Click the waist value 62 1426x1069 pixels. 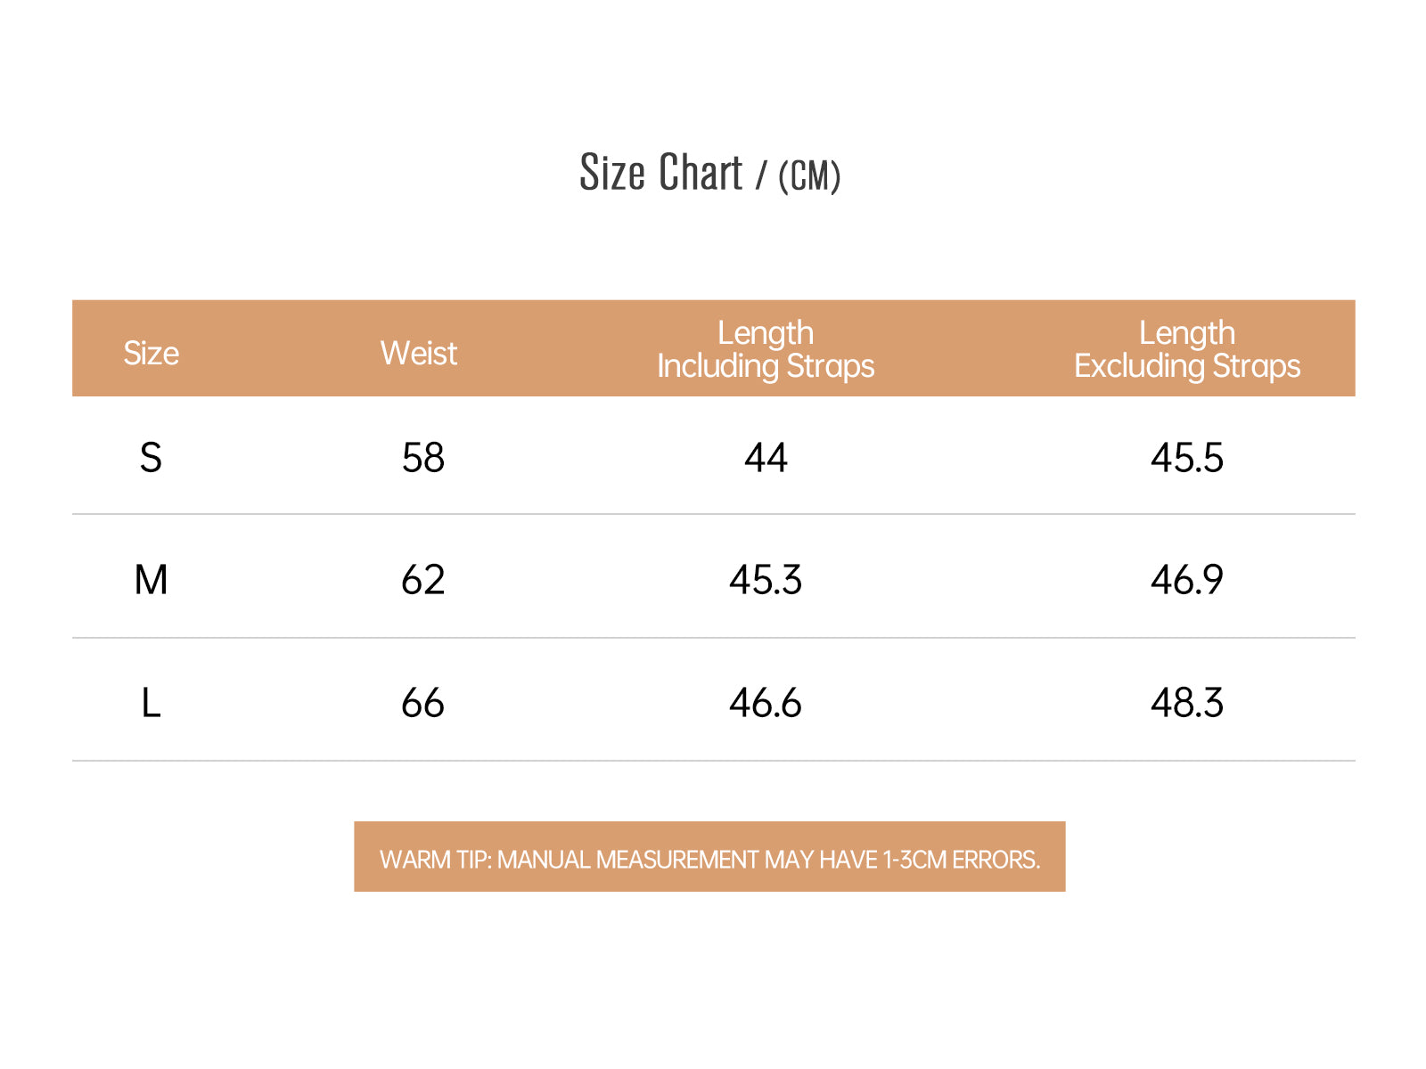coord(422,580)
